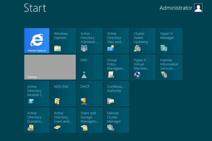Open Hyper-V Virtual Machine Connection tile

[x=143, y=67]
